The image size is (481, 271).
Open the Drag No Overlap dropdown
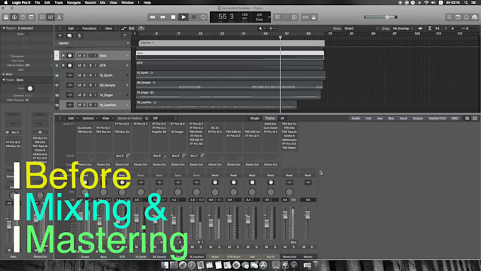coord(402,28)
